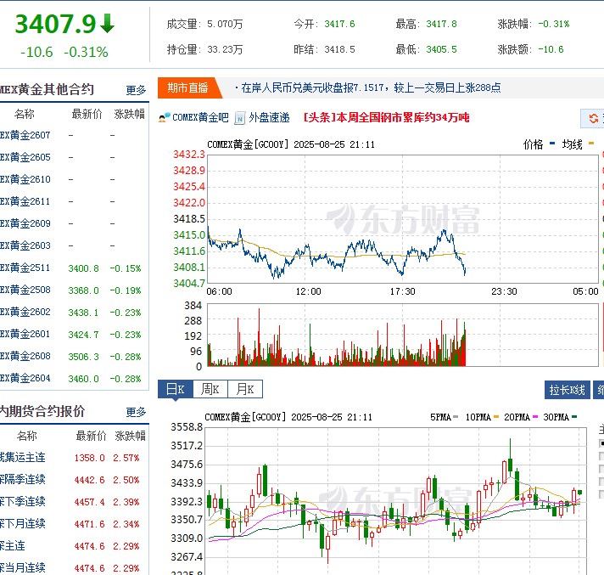Click the daily candlestick K-line chart
This screenshot has width=604, height=575.
[395, 500]
